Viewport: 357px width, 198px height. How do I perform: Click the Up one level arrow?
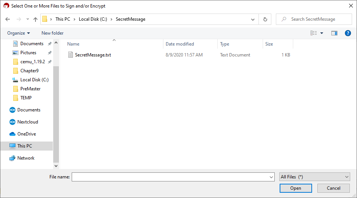(35, 19)
